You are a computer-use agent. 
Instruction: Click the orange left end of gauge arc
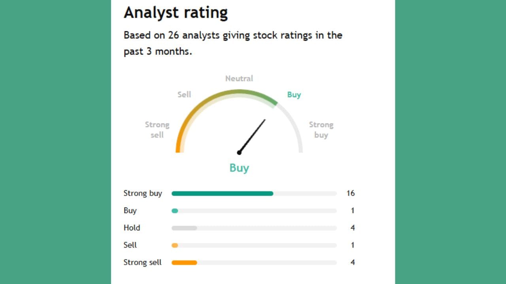coord(178,146)
